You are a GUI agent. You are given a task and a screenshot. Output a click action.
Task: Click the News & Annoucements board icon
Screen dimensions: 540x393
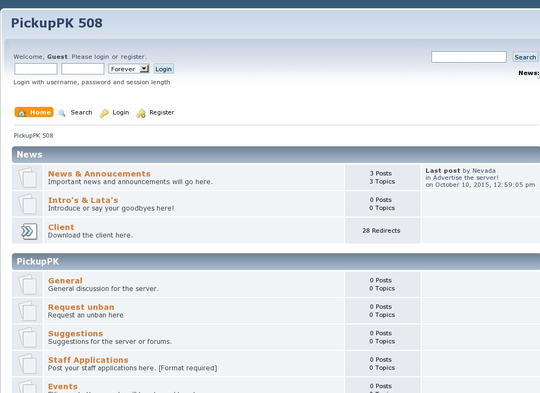tap(28, 177)
